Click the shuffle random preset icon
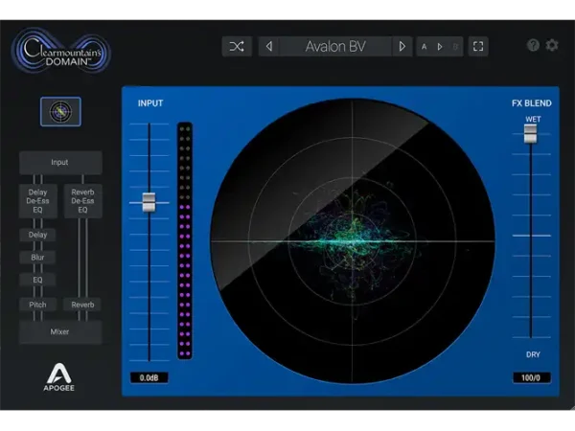The height and width of the screenshot is (431, 575). 237,47
